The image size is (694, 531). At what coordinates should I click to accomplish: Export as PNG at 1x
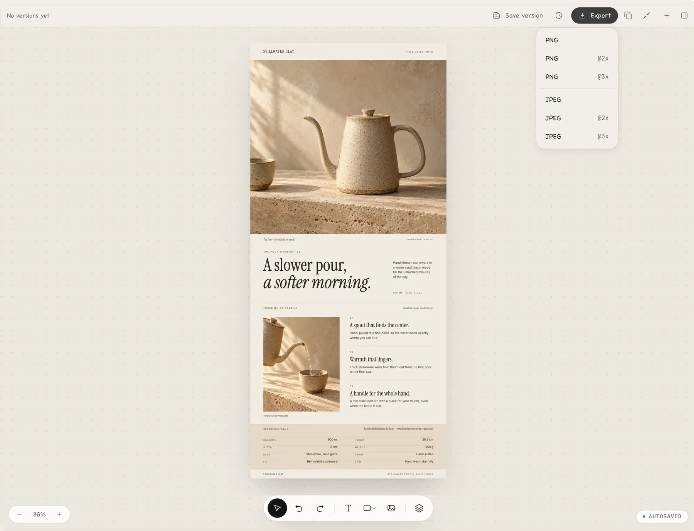[577, 40]
